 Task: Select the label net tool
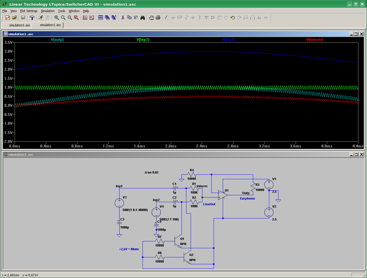180,18
